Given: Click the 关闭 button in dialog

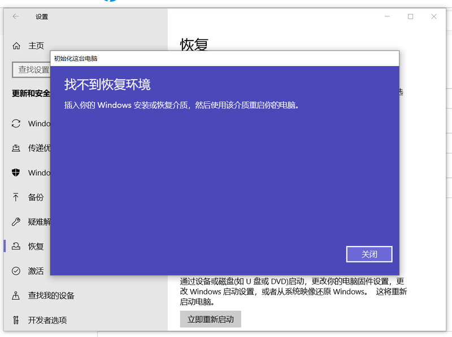Looking at the screenshot, I should [x=369, y=254].
